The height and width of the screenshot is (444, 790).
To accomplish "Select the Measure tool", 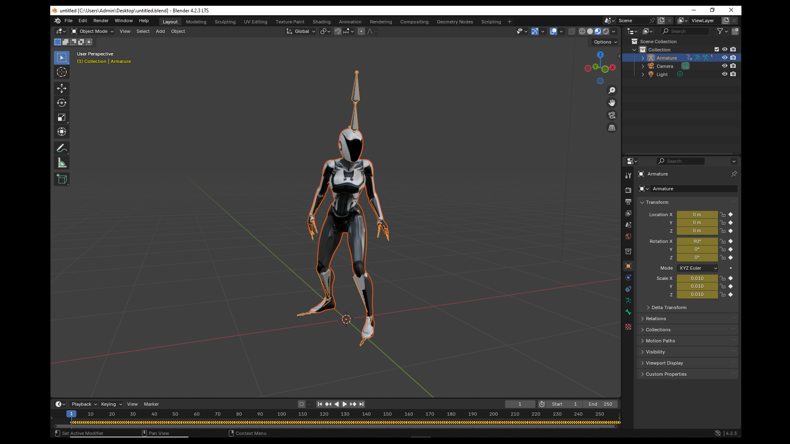I will [62, 163].
